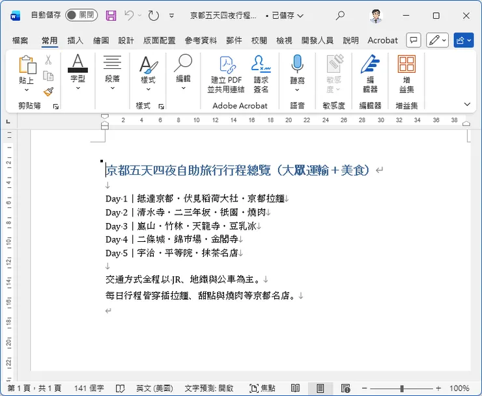
Task: Click the page count 第 1 頁，共 1 頁
Action: [34, 388]
